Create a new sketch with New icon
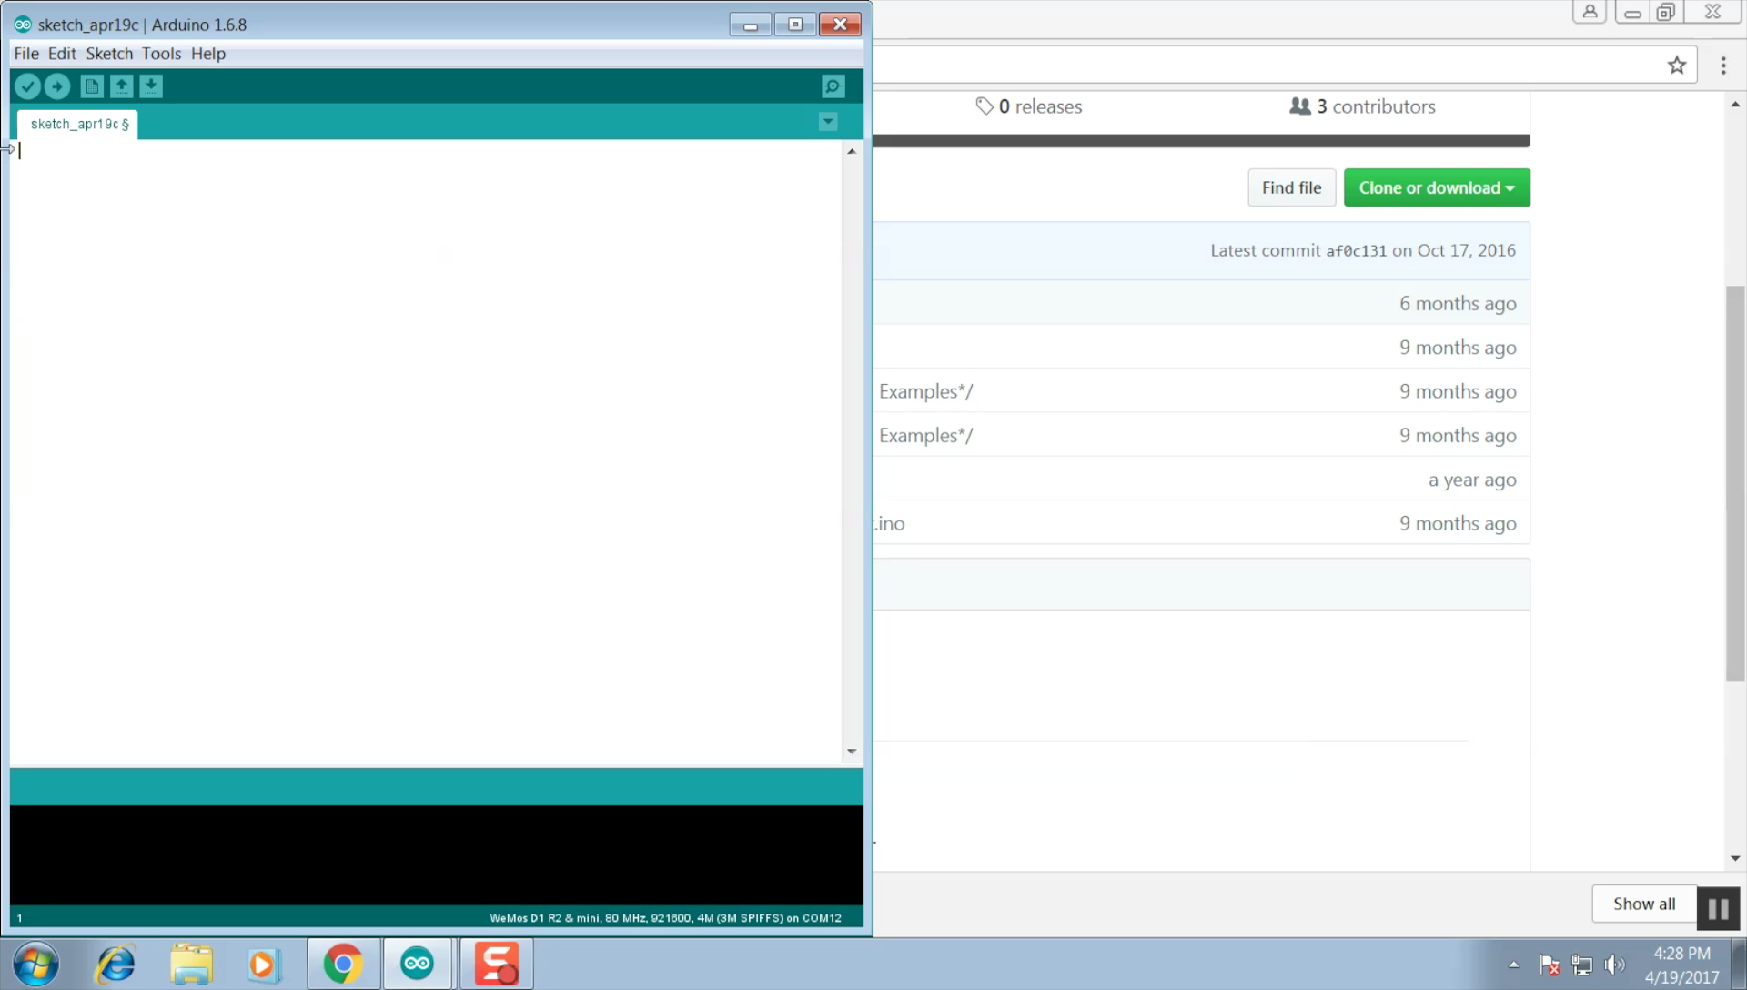The height and width of the screenshot is (990, 1747). 91,86
